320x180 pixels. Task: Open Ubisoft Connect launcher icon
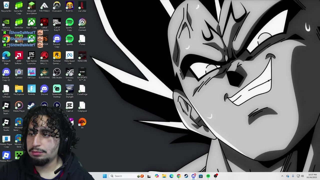click(x=82, y=24)
